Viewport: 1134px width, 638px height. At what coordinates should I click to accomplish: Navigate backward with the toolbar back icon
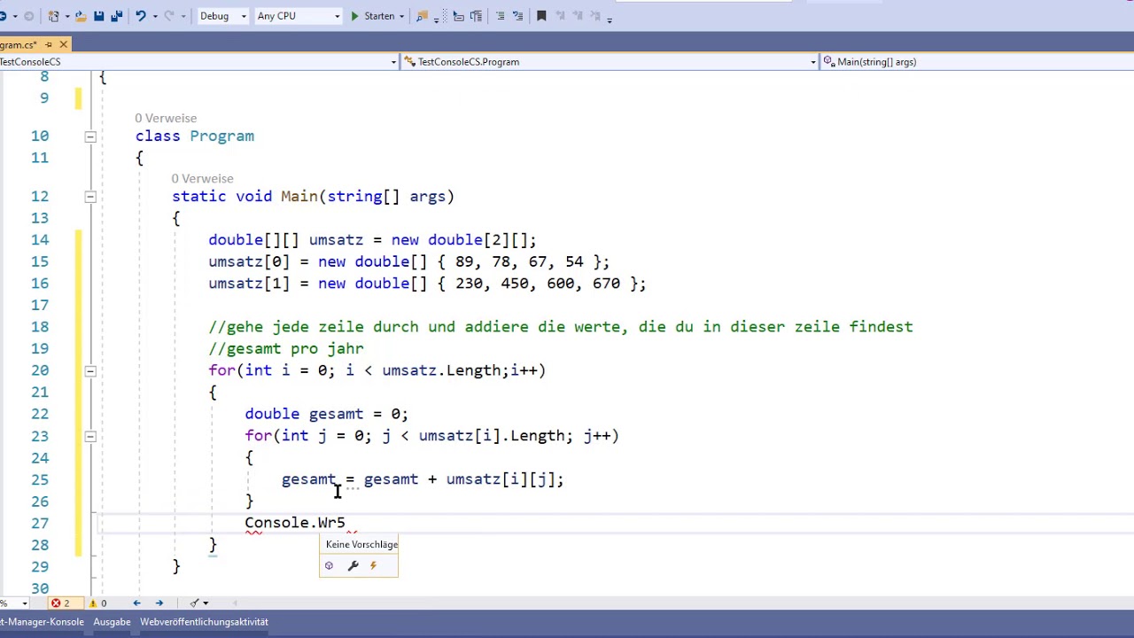[4, 16]
